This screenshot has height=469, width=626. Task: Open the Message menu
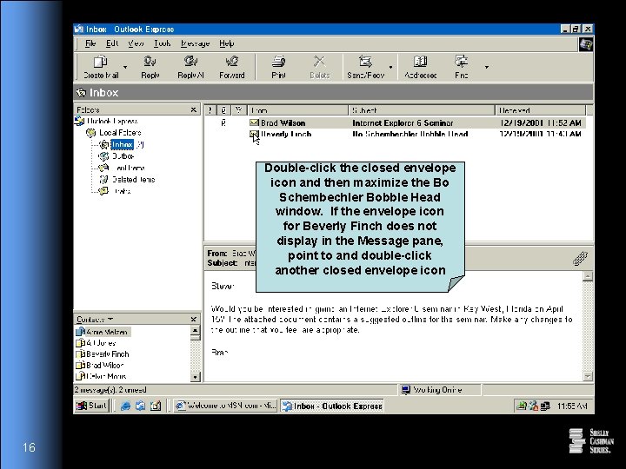pyautogui.click(x=195, y=43)
